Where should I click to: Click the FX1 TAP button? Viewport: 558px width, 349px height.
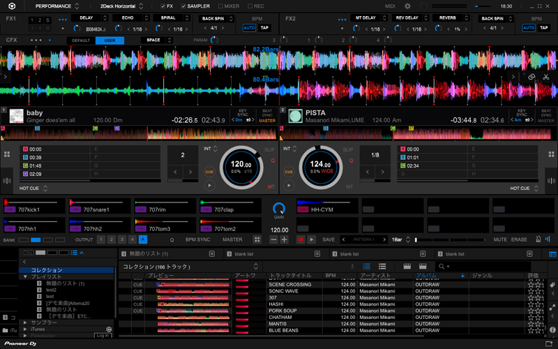(x=264, y=28)
